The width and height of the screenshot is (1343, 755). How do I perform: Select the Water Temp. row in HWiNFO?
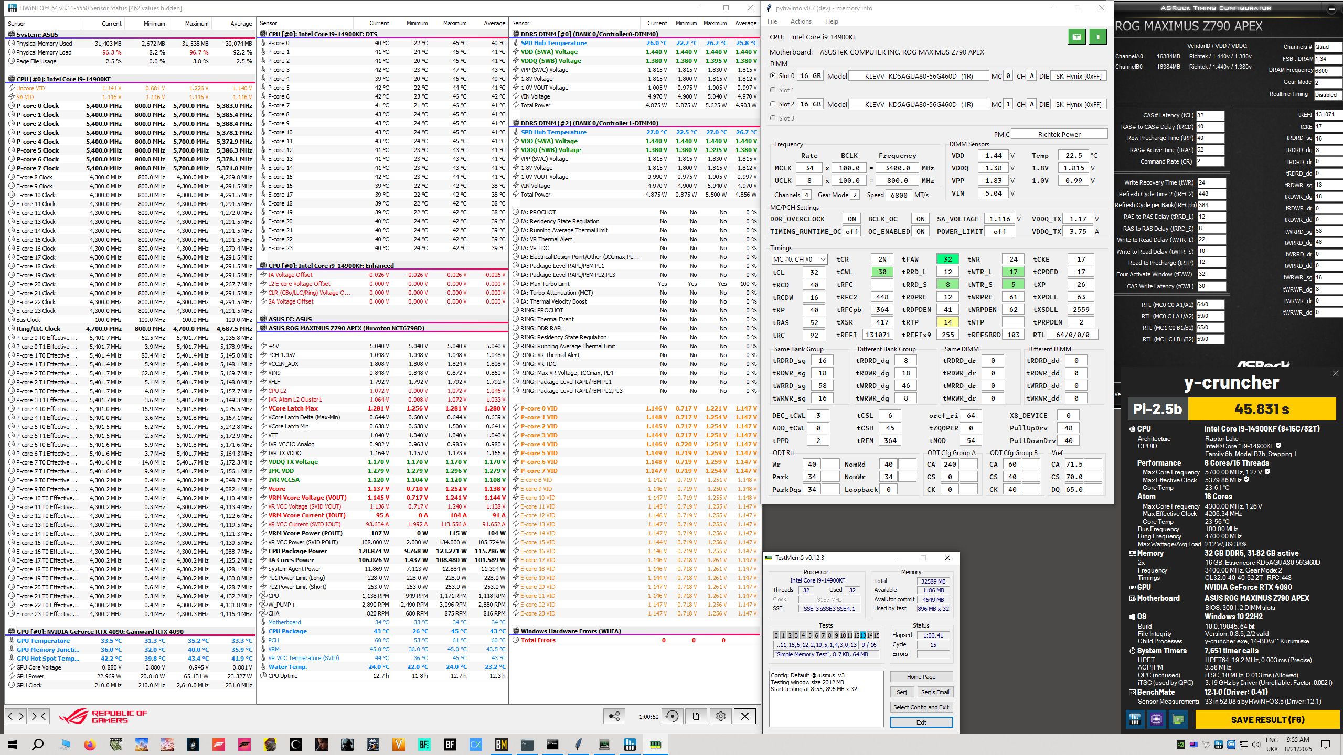point(383,667)
